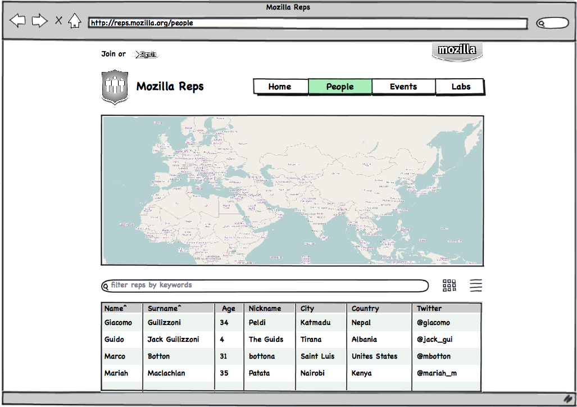Go to the Events tab

404,87
